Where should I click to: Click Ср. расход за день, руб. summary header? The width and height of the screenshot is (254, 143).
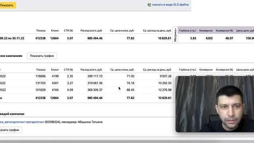click(x=157, y=31)
